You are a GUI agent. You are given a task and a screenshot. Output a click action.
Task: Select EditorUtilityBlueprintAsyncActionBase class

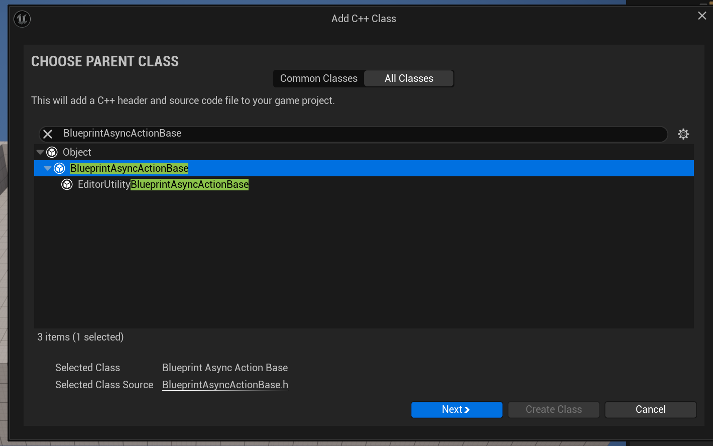coord(364,184)
